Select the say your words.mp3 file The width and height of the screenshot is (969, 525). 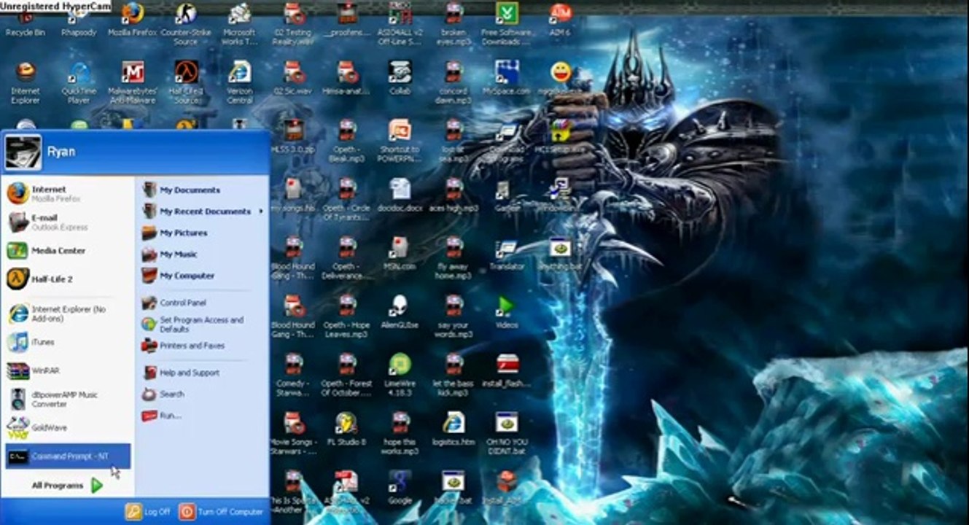click(x=454, y=316)
